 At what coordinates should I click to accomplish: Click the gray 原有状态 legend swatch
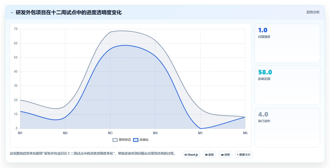point(115,140)
